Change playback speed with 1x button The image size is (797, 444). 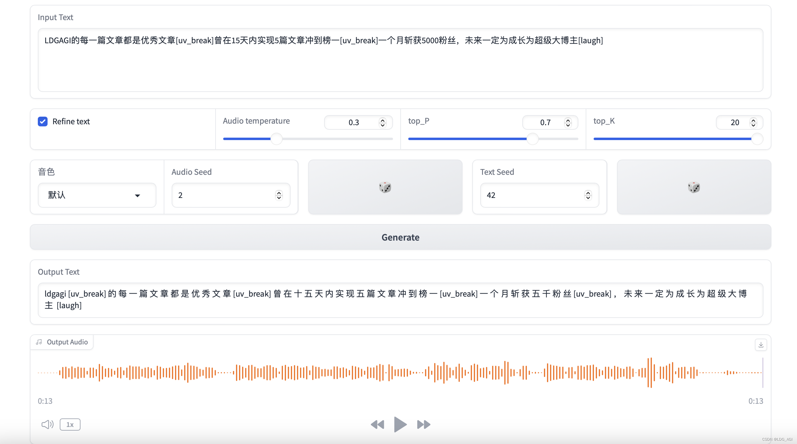point(70,424)
